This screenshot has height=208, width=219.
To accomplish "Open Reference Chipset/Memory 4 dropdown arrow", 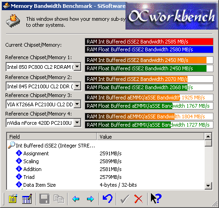I will tap(77, 122).
